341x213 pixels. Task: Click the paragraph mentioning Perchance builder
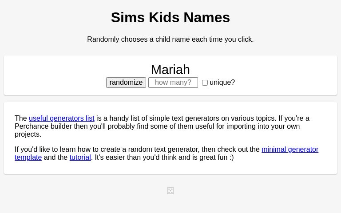162,126
